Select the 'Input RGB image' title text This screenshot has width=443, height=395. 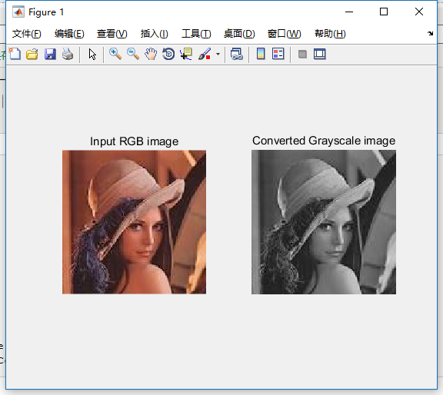click(x=134, y=141)
